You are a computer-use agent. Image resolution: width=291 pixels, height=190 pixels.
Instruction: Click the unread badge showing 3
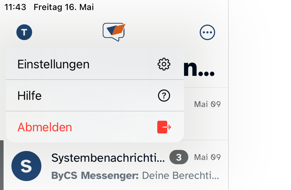point(179,157)
